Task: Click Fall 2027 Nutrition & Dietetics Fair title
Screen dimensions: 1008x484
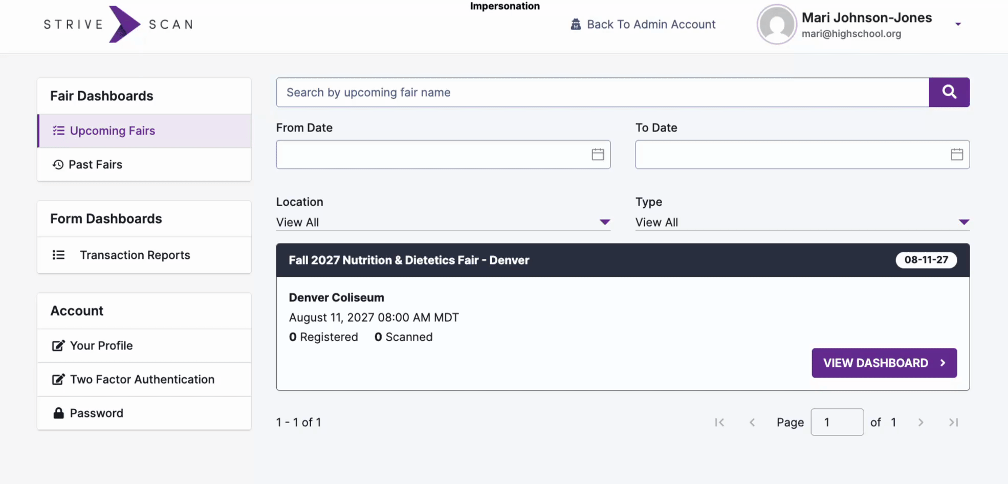Action: (x=409, y=260)
